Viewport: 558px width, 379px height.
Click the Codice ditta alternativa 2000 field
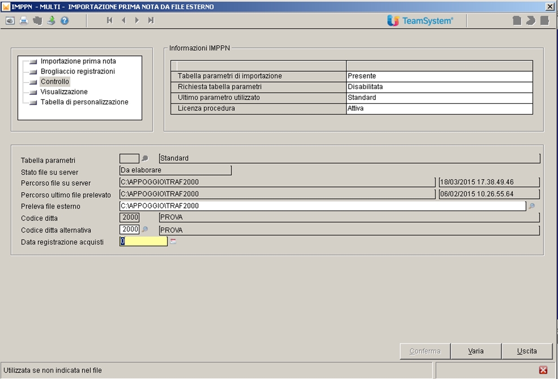coord(129,229)
